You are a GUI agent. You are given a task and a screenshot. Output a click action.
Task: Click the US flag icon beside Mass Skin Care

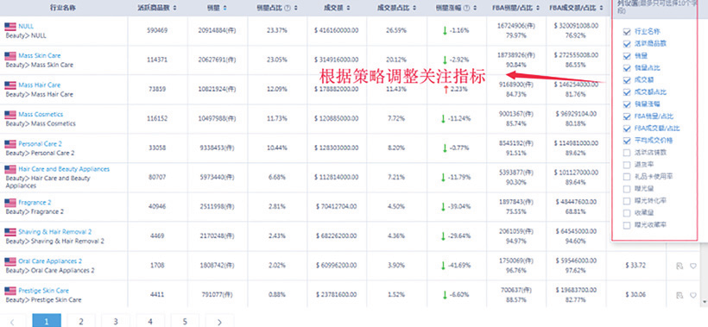10,56
